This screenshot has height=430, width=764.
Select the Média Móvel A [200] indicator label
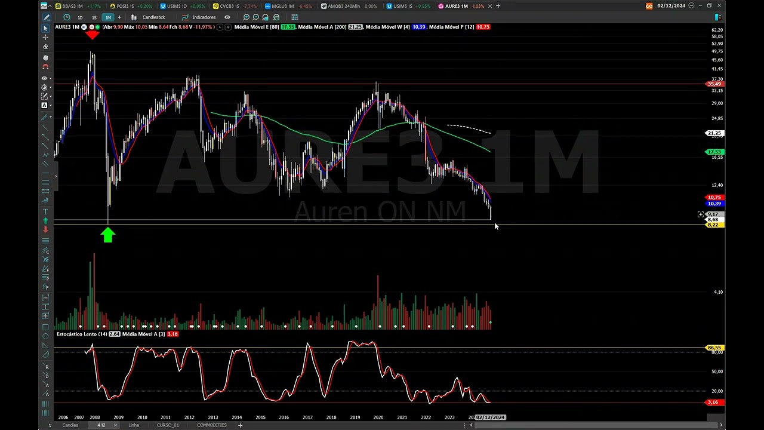322,27
